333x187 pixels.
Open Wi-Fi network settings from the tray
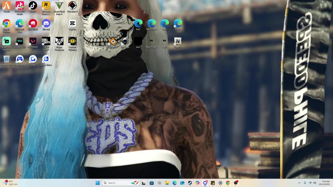(310, 183)
